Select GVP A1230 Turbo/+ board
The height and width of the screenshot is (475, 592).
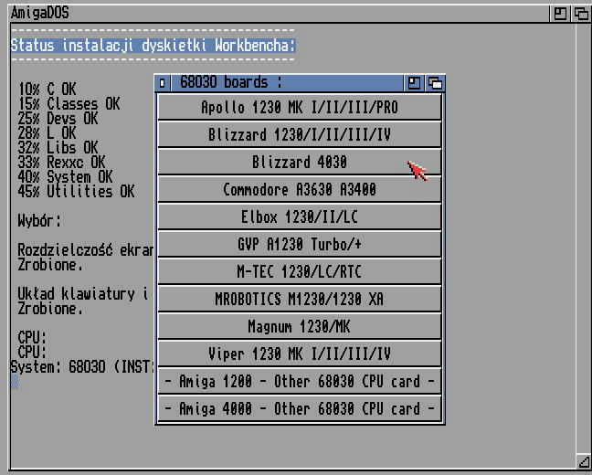pyautogui.click(x=300, y=244)
